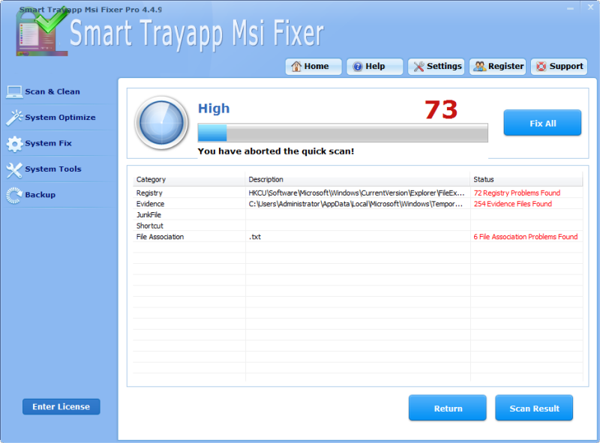Click Enter License at the bottom left
Image resolution: width=600 pixels, height=443 pixels.
[x=61, y=406]
